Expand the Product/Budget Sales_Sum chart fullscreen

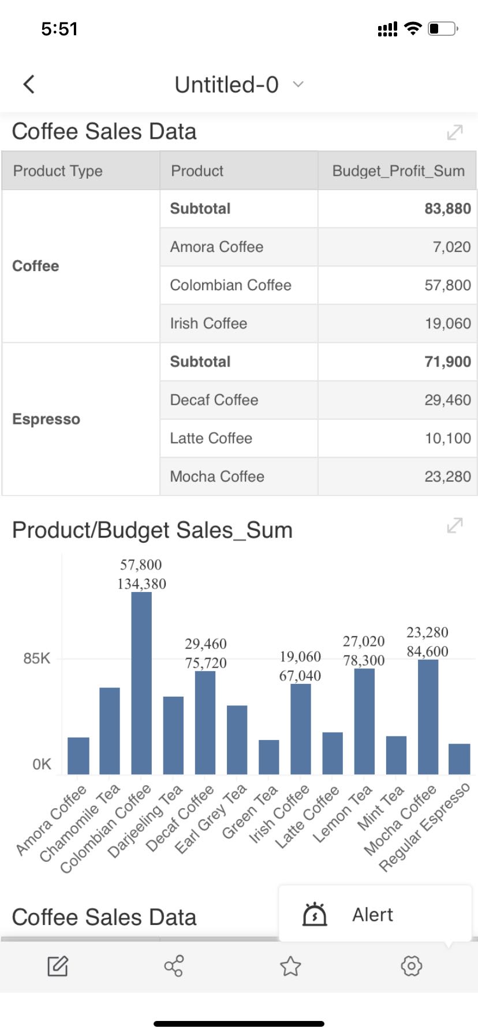point(454,525)
